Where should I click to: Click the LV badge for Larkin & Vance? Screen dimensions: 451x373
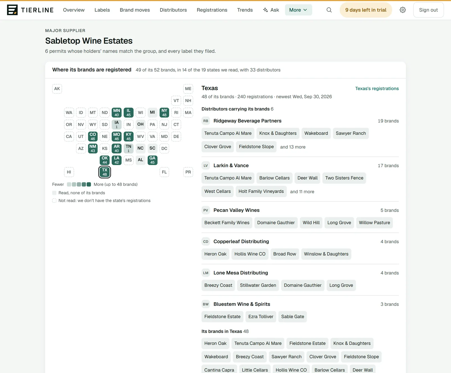coord(206,166)
